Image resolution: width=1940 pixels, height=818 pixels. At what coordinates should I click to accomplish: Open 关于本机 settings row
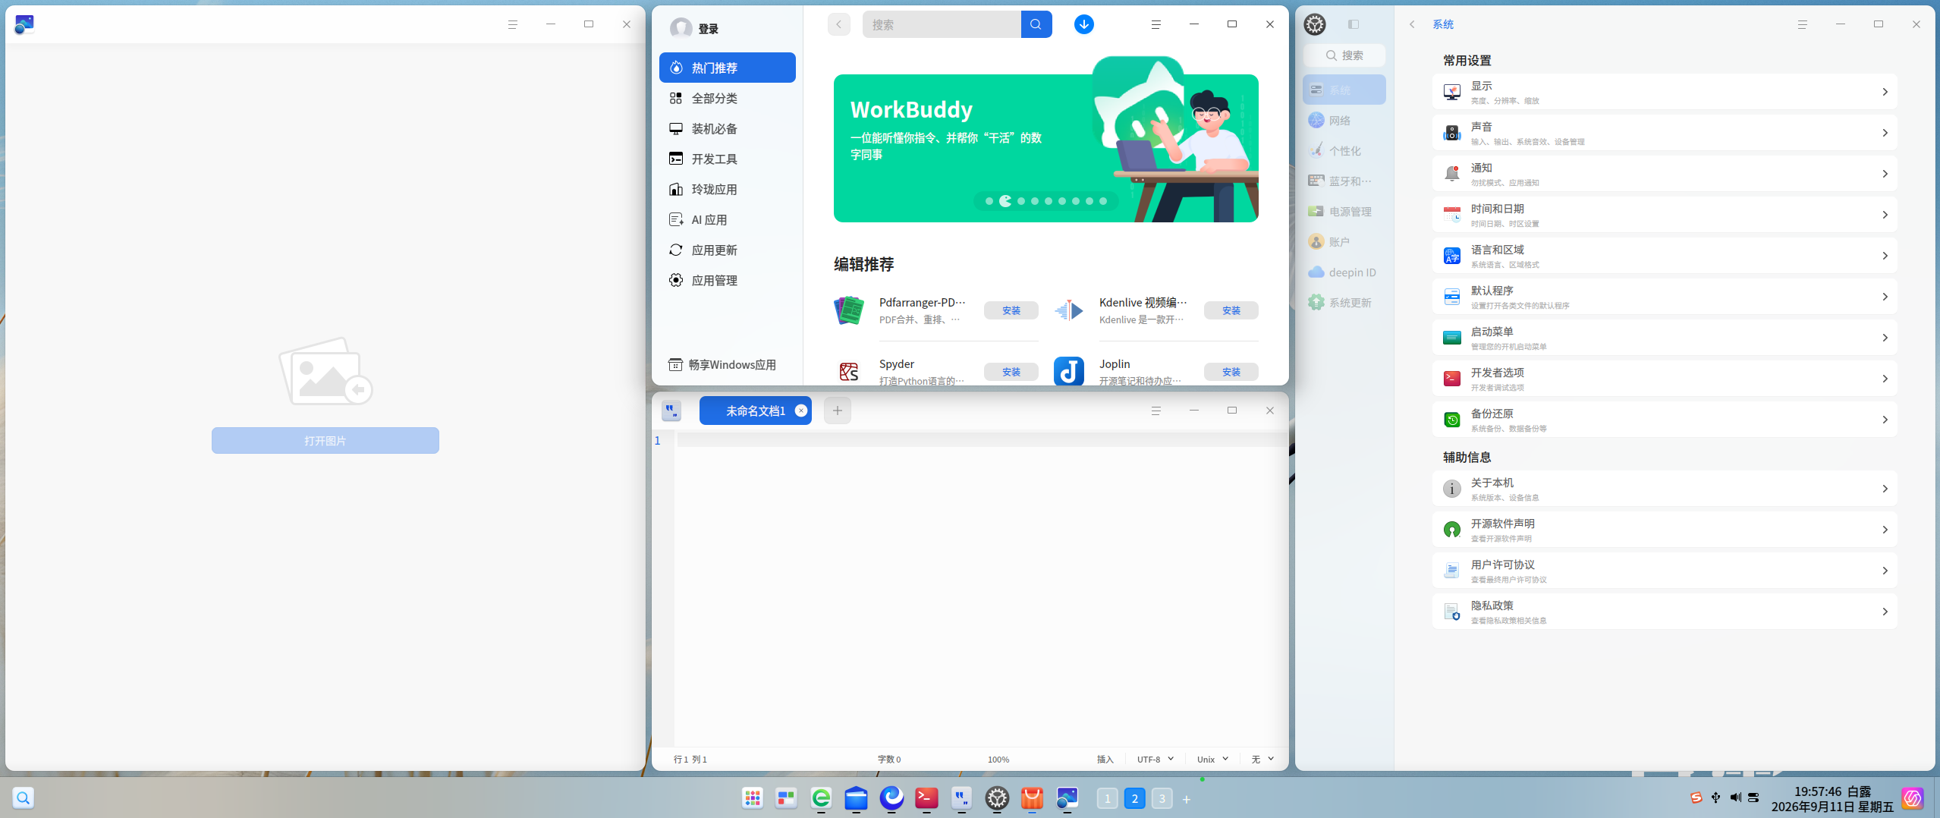(x=1664, y=489)
